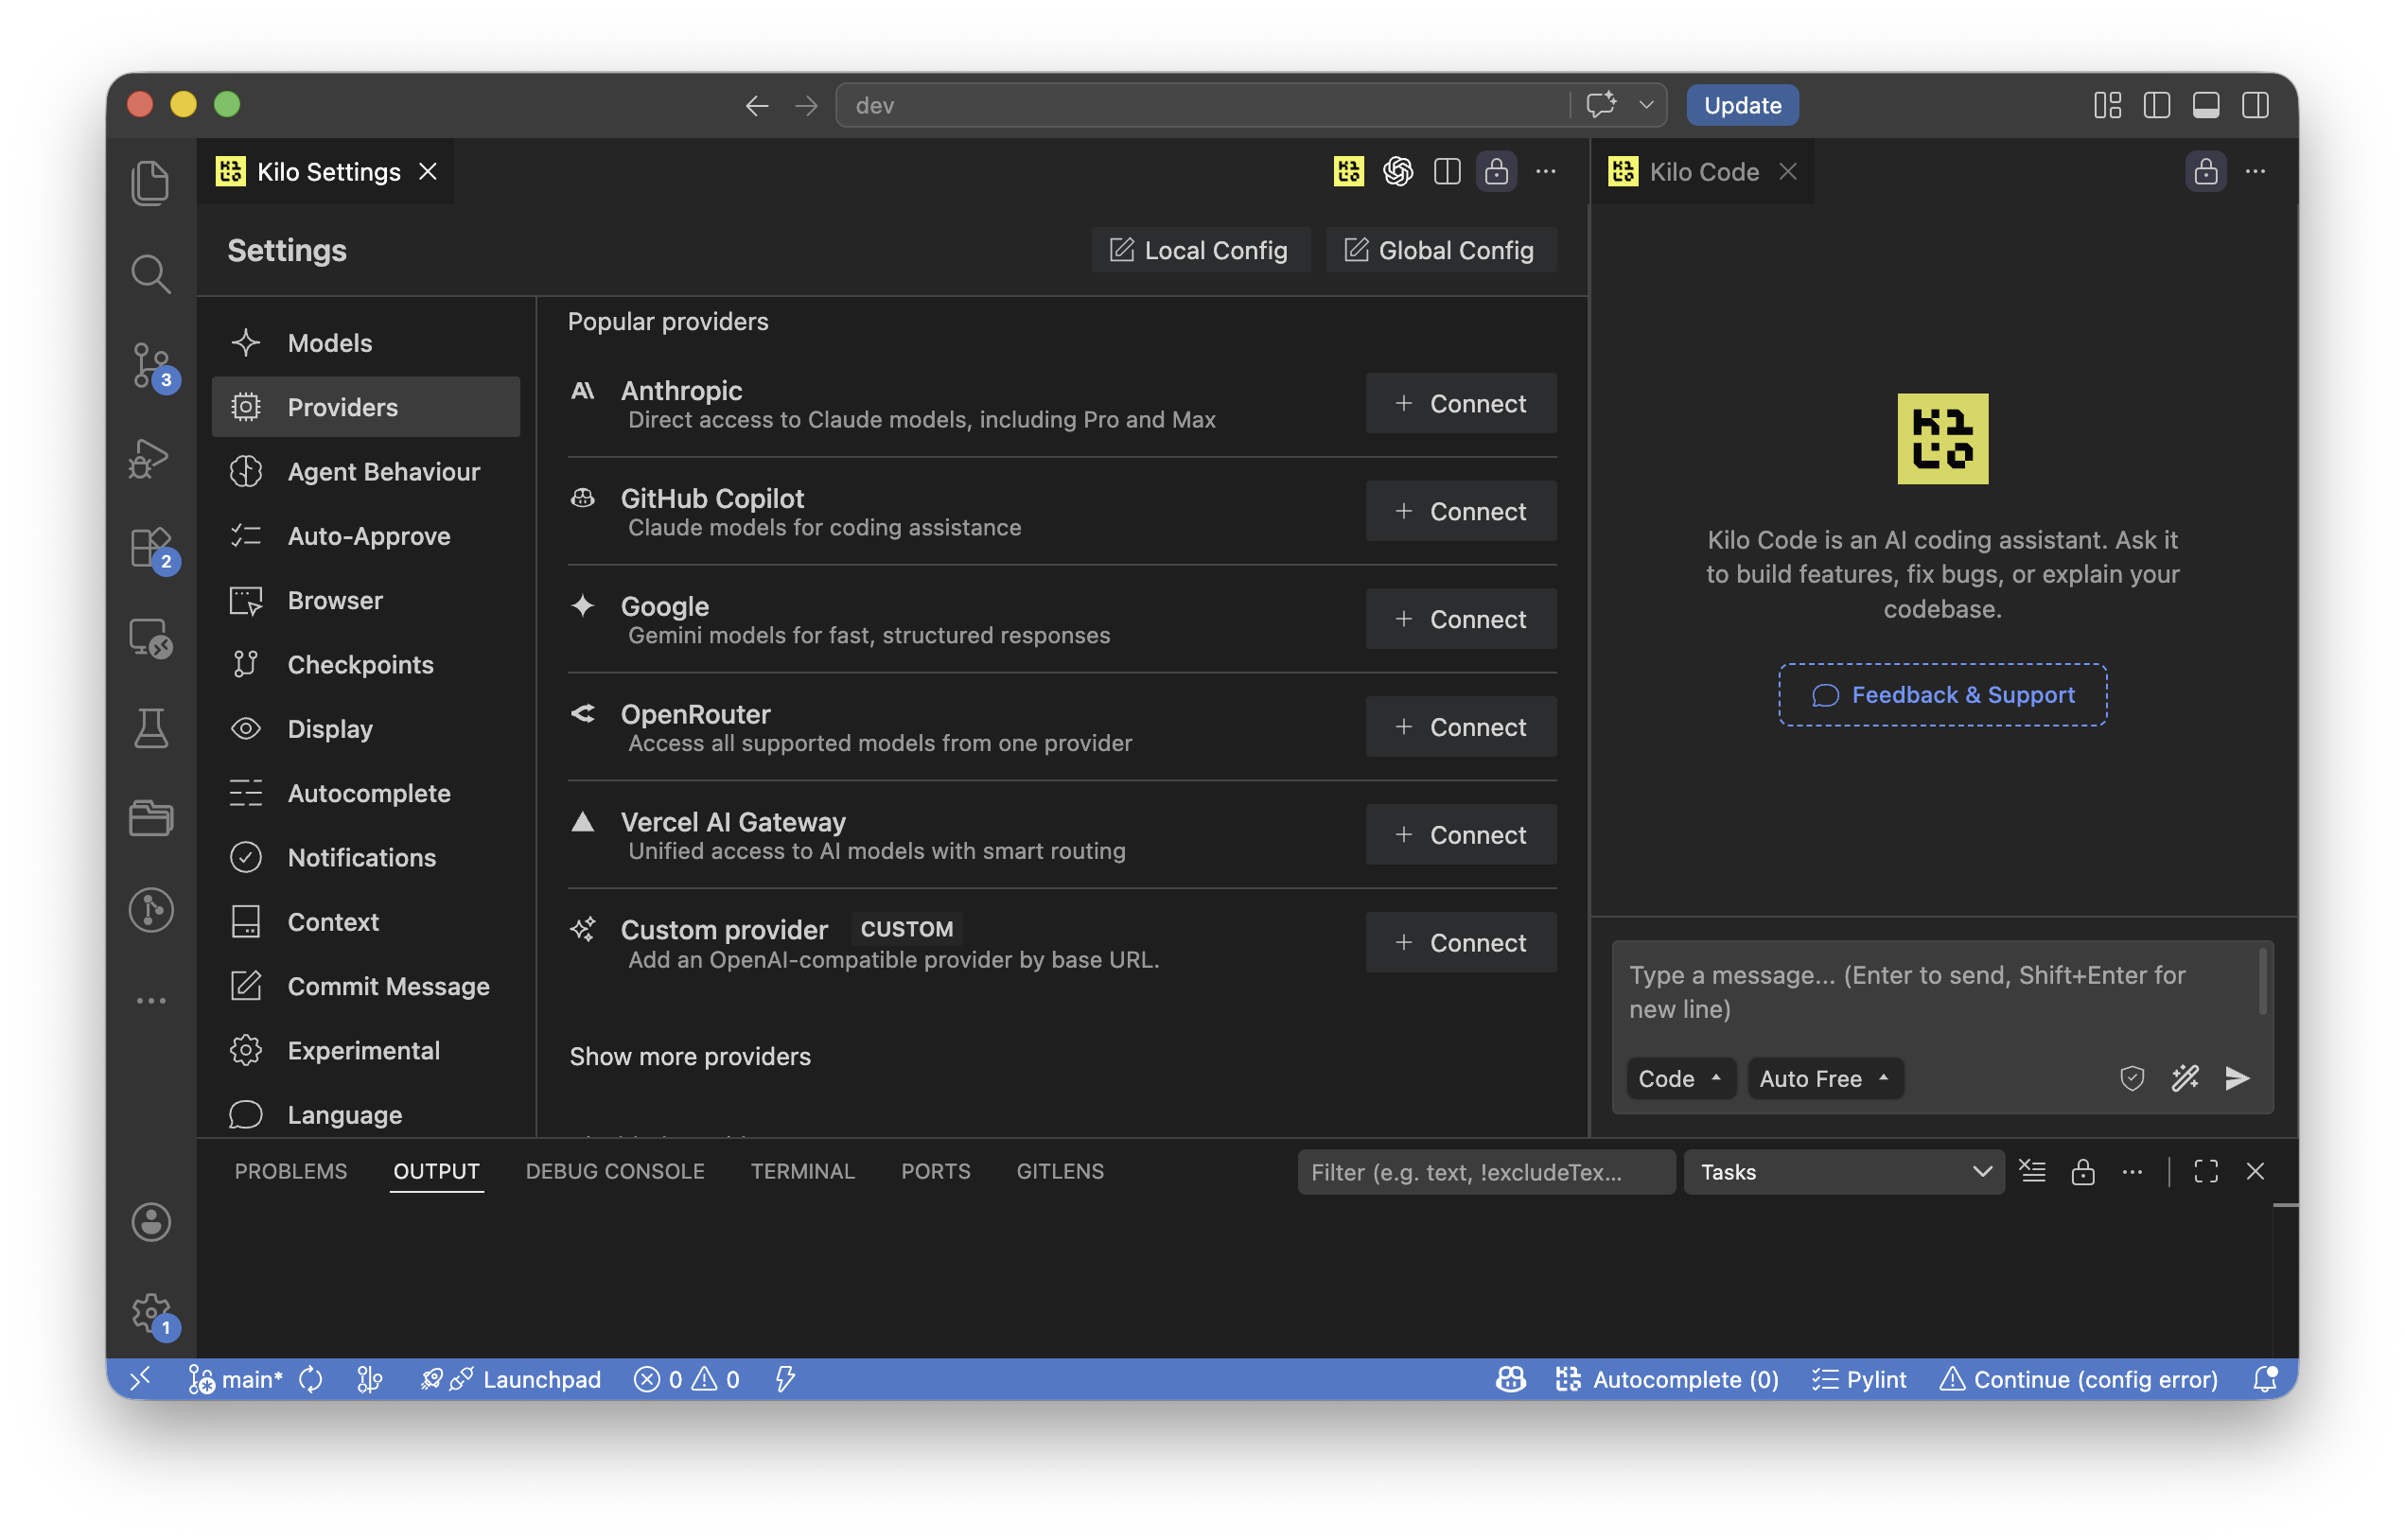Open the Accounts menu

pyautogui.click(x=151, y=1222)
